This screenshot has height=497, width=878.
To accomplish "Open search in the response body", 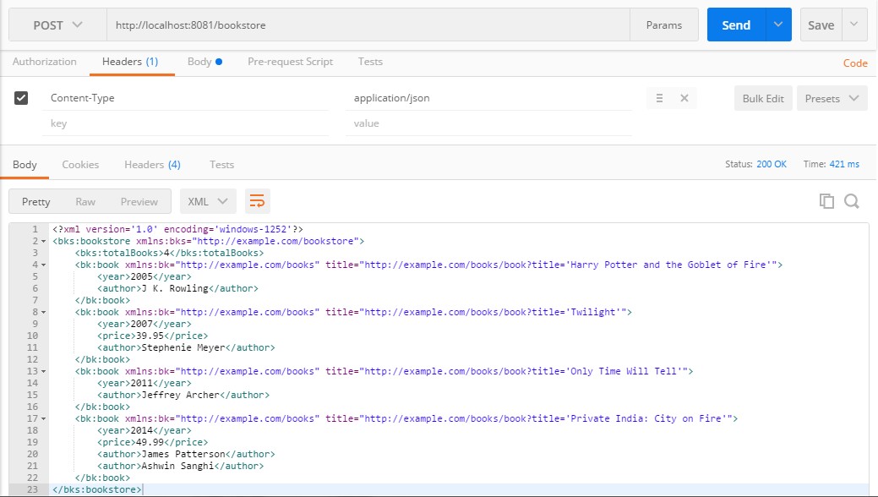I will 851,201.
